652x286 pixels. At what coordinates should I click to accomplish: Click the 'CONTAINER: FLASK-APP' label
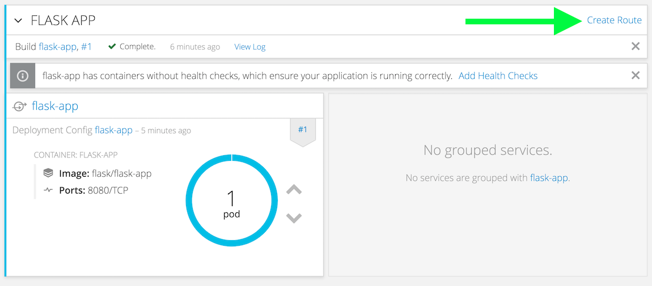75,155
